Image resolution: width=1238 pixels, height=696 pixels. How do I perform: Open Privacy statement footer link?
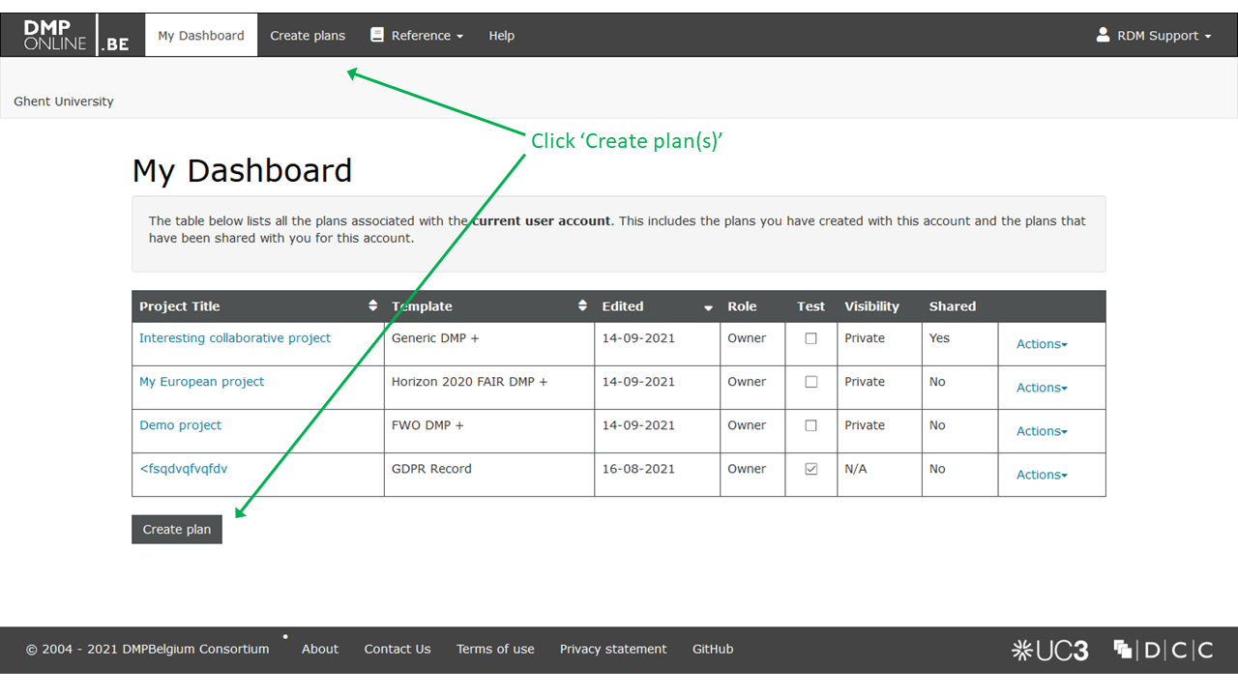click(613, 650)
